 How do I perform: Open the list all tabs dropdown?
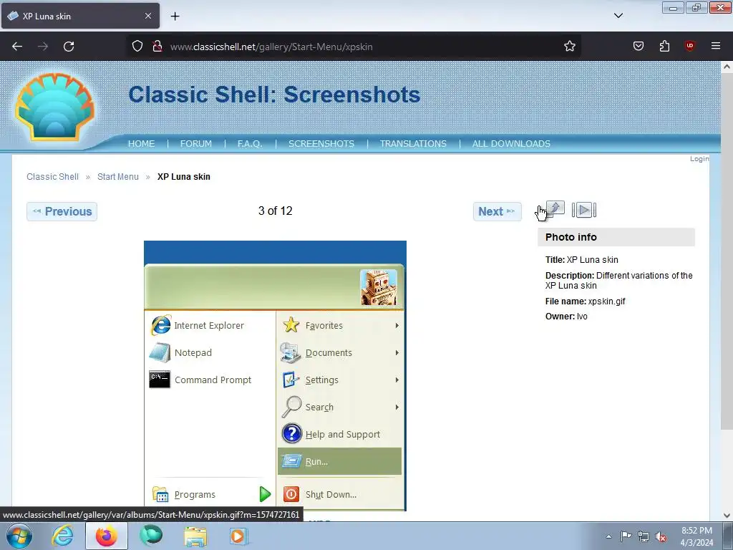[618, 16]
